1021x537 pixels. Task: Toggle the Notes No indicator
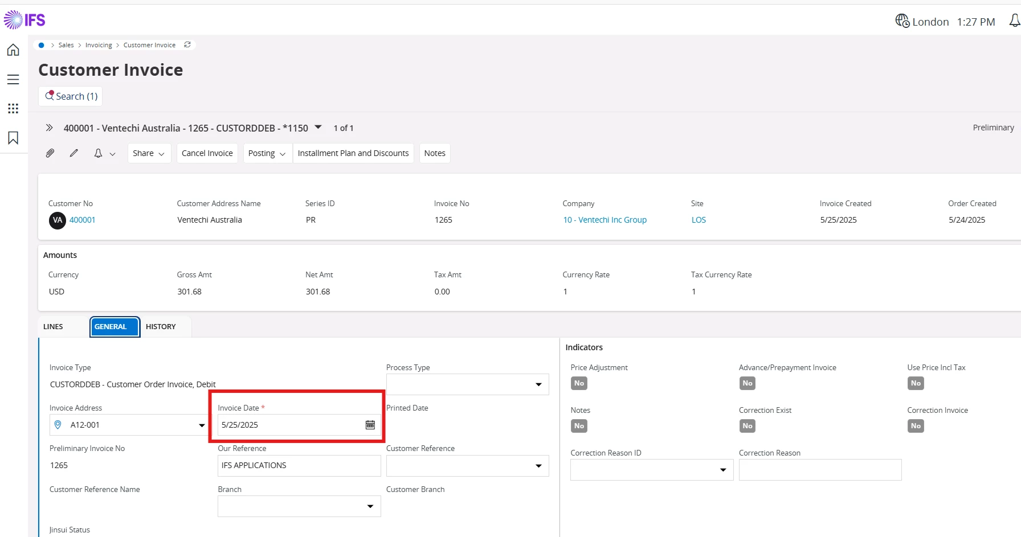click(579, 426)
